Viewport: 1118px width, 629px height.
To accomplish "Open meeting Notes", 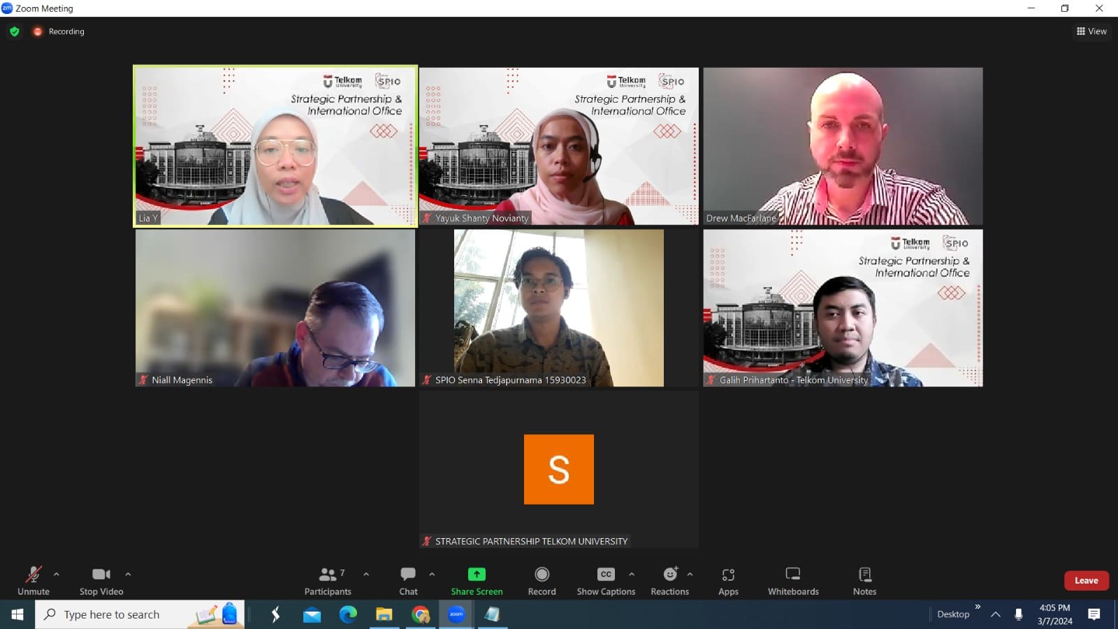I will coord(864,581).
